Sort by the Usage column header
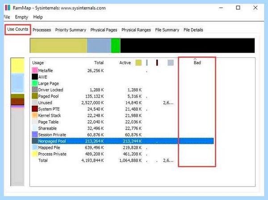 point(38,63)
